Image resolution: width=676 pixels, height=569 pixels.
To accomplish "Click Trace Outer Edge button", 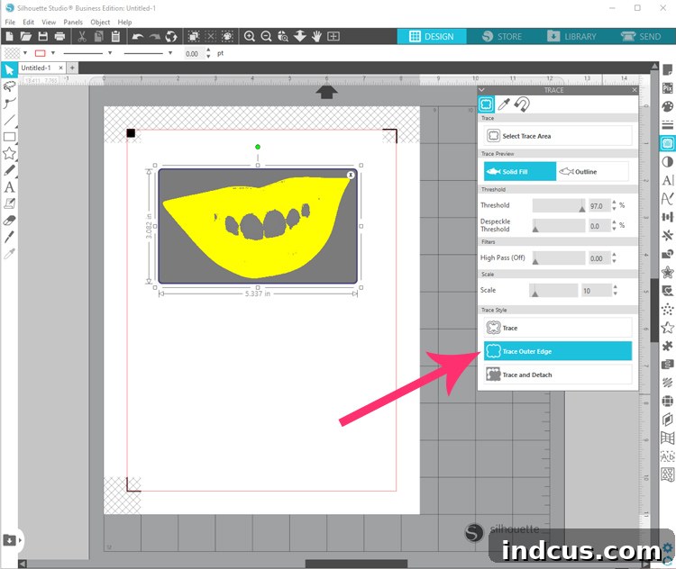I will point(558,351).
